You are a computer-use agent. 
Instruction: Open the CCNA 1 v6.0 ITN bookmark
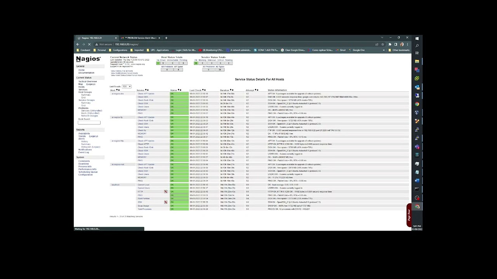click(265, 50)
